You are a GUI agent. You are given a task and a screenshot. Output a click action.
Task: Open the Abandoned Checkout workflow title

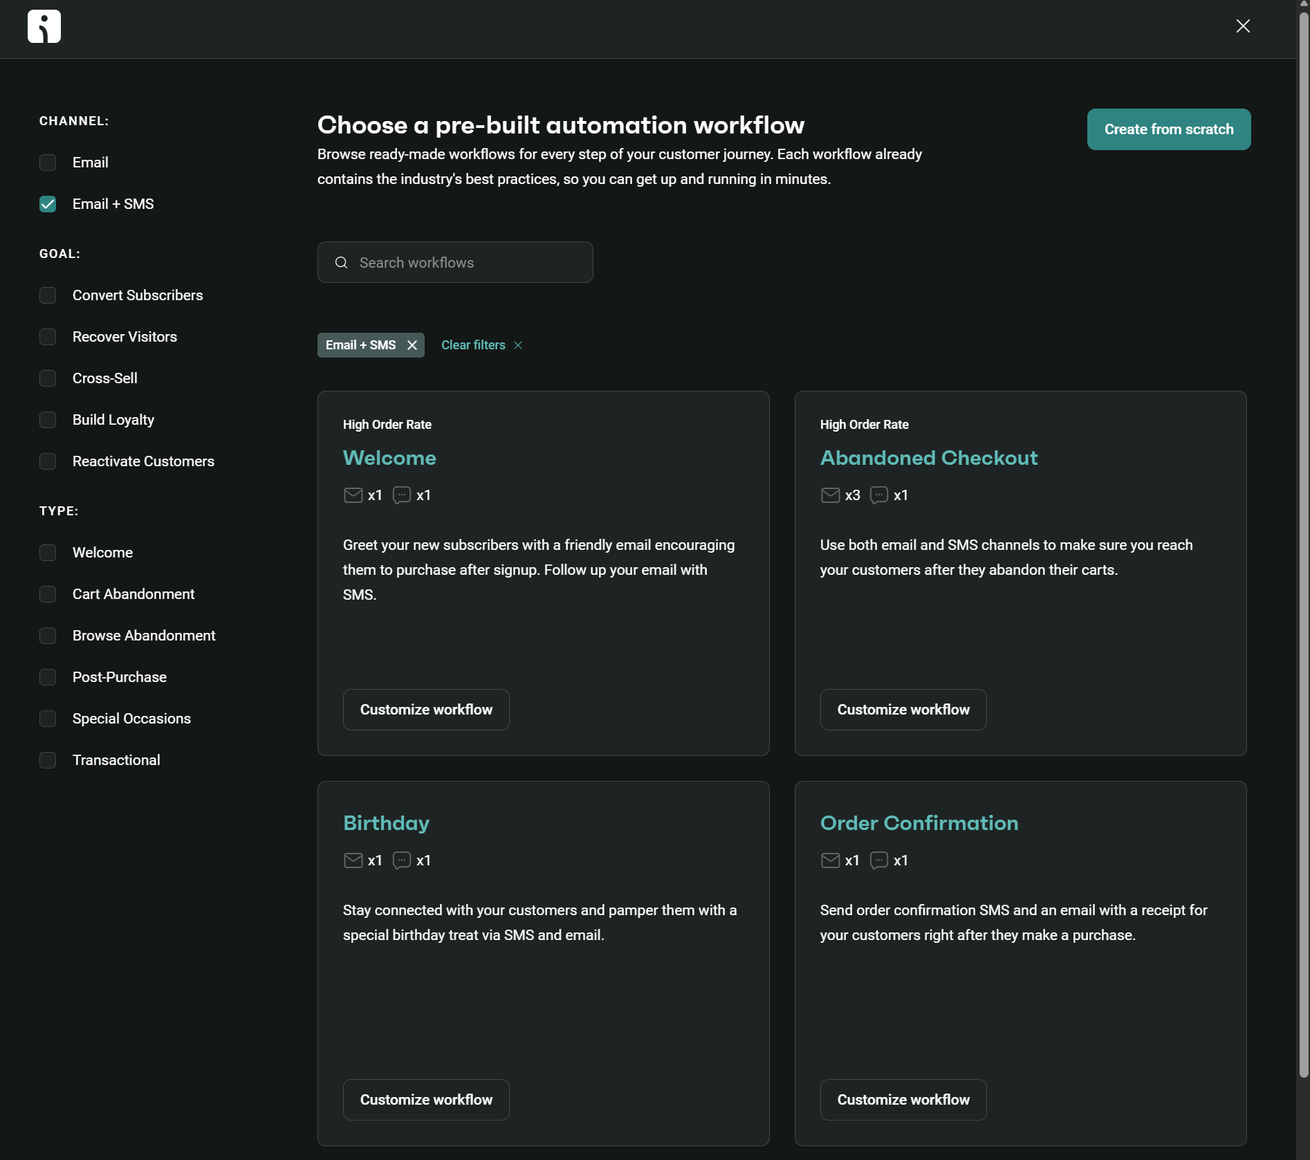(x=929, y=458)
